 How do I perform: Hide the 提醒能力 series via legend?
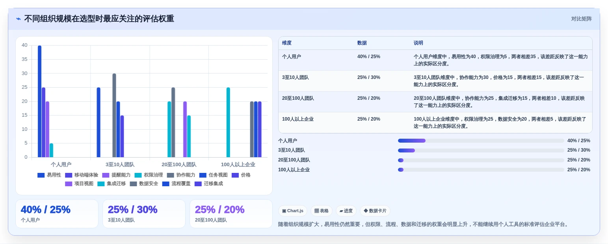[x=116, y=175]
